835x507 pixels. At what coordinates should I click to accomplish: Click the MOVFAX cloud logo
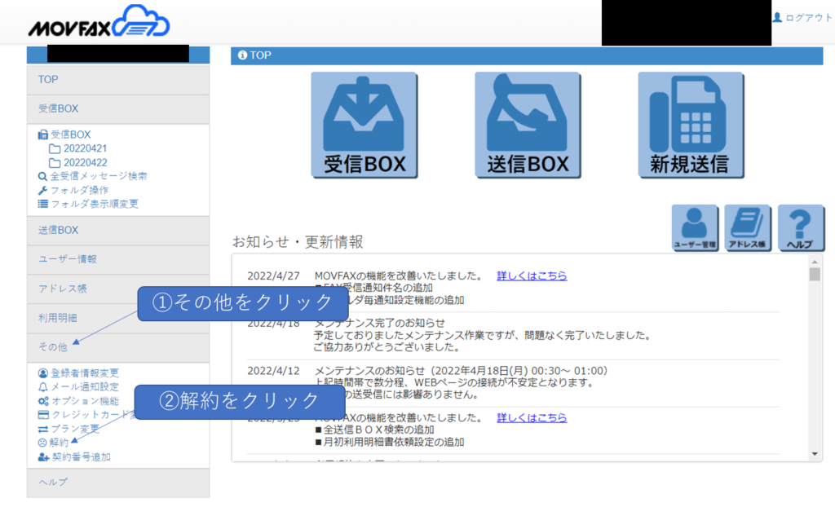point(99,22)
